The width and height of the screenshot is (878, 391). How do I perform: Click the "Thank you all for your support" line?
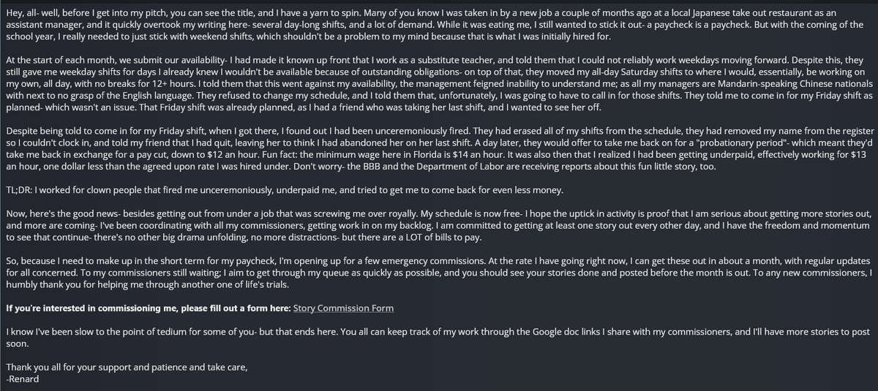[126, 367]
